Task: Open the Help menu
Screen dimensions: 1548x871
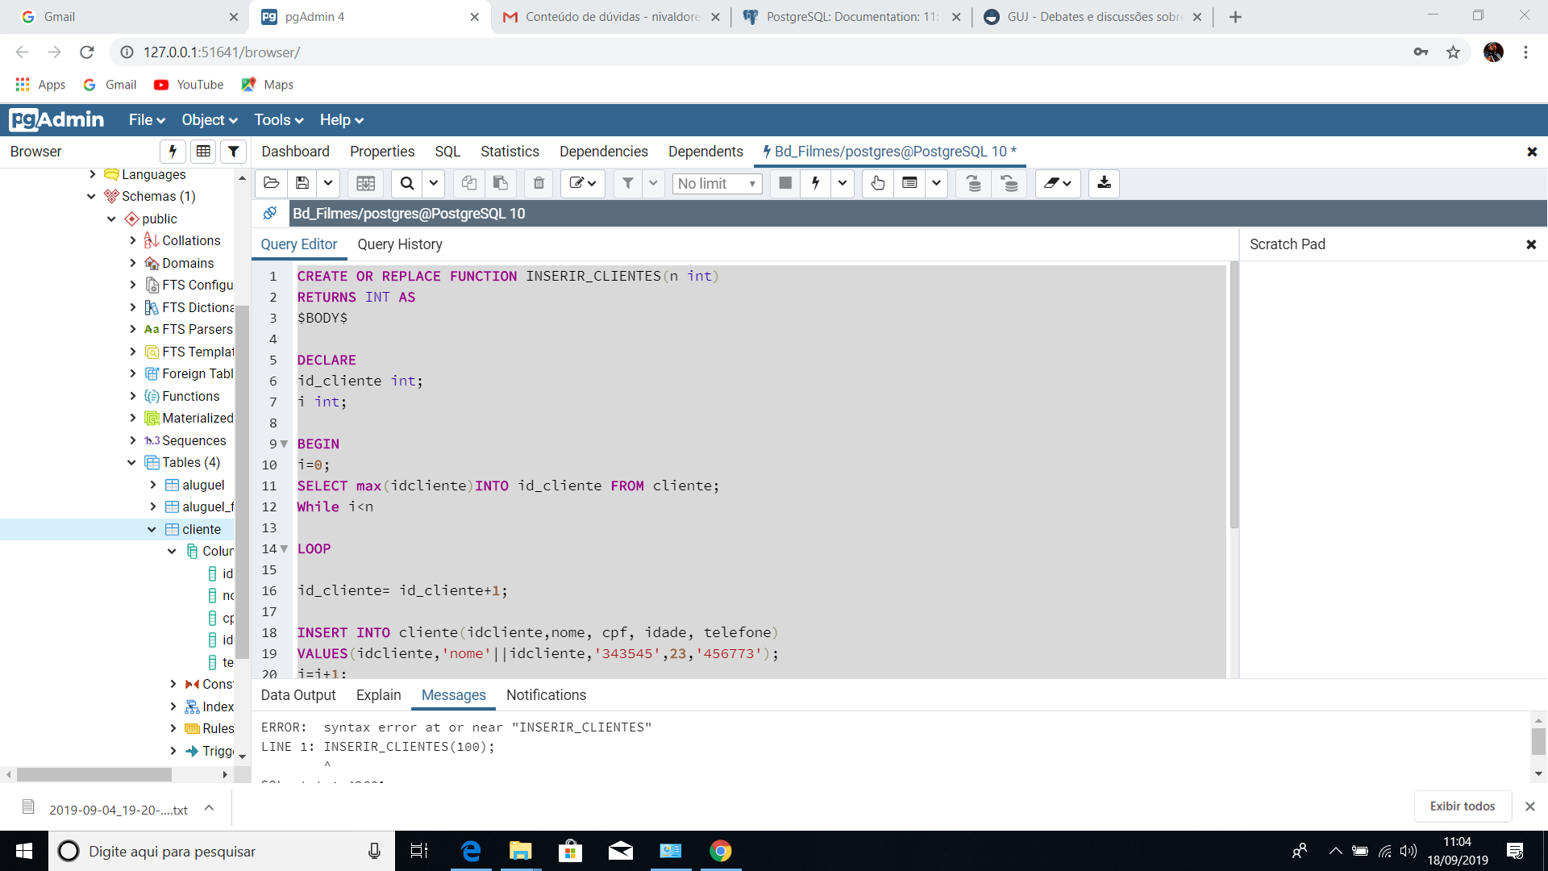Action: tap(342, 120)
